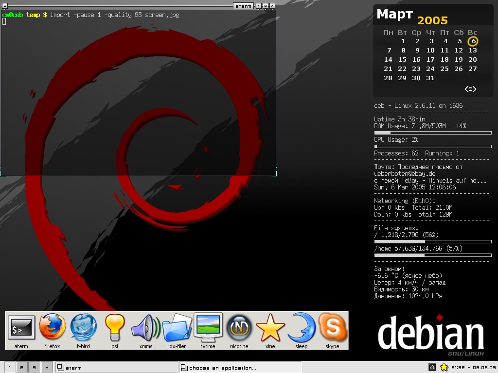
Task: Click the temperature line "-6.6 °C (ясное небо)"
Action: (408, 276)
